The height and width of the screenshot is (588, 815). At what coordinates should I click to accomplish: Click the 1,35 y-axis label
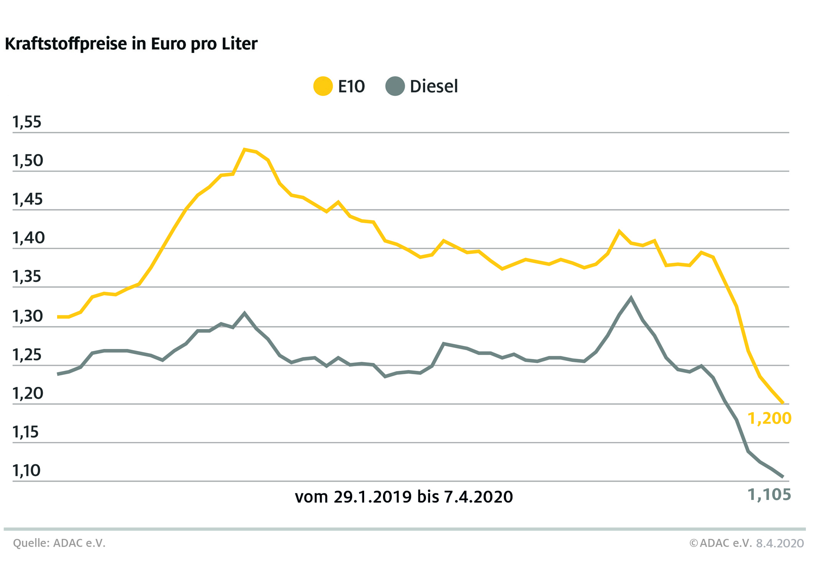pyautogui.click(x=27, y=277)
